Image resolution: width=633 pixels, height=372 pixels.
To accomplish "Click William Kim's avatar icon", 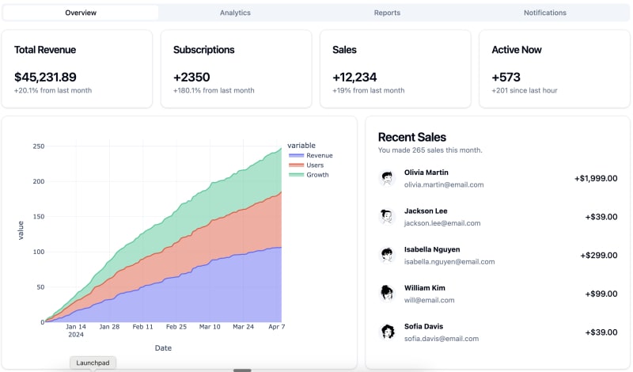I will 387,293.
